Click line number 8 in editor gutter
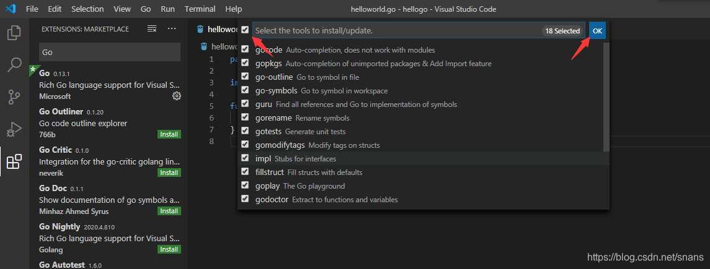Image resolution: width=710 pixels, height=269 pixels. click(211, 141)
